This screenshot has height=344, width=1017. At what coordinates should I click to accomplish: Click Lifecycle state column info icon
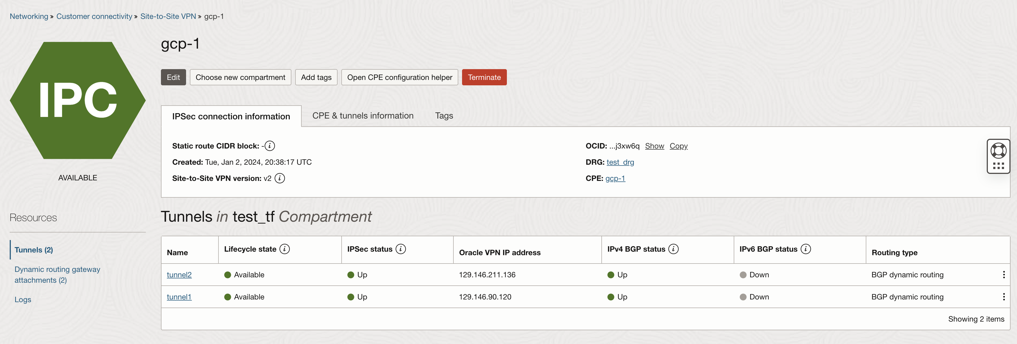click(284, 249)
